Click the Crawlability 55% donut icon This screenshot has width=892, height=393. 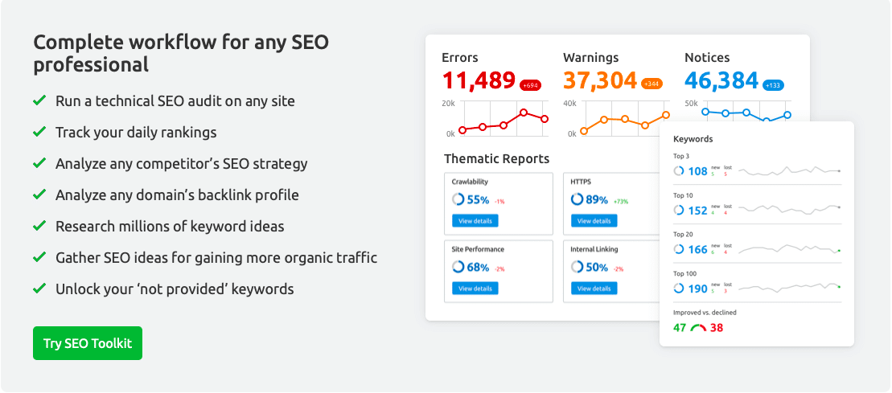point(458,199)
